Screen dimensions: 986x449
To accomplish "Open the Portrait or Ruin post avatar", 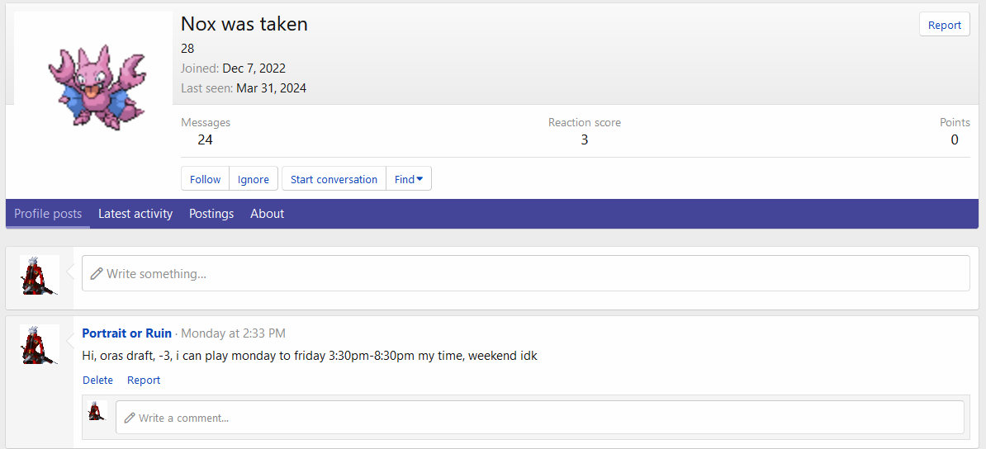I will 40,344.
